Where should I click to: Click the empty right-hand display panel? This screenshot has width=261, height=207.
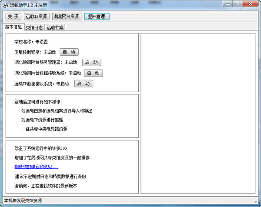point(198,114)
